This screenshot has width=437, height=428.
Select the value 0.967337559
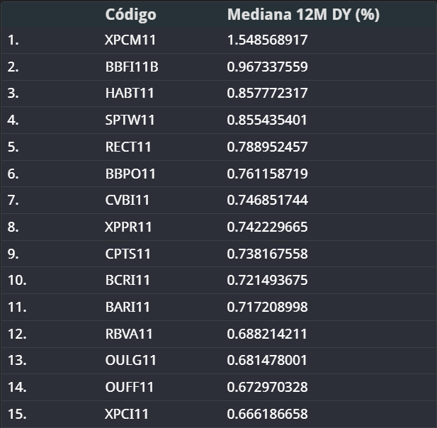point(268,67)
